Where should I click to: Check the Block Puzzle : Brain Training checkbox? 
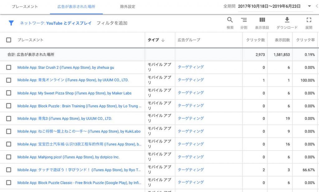8,106
